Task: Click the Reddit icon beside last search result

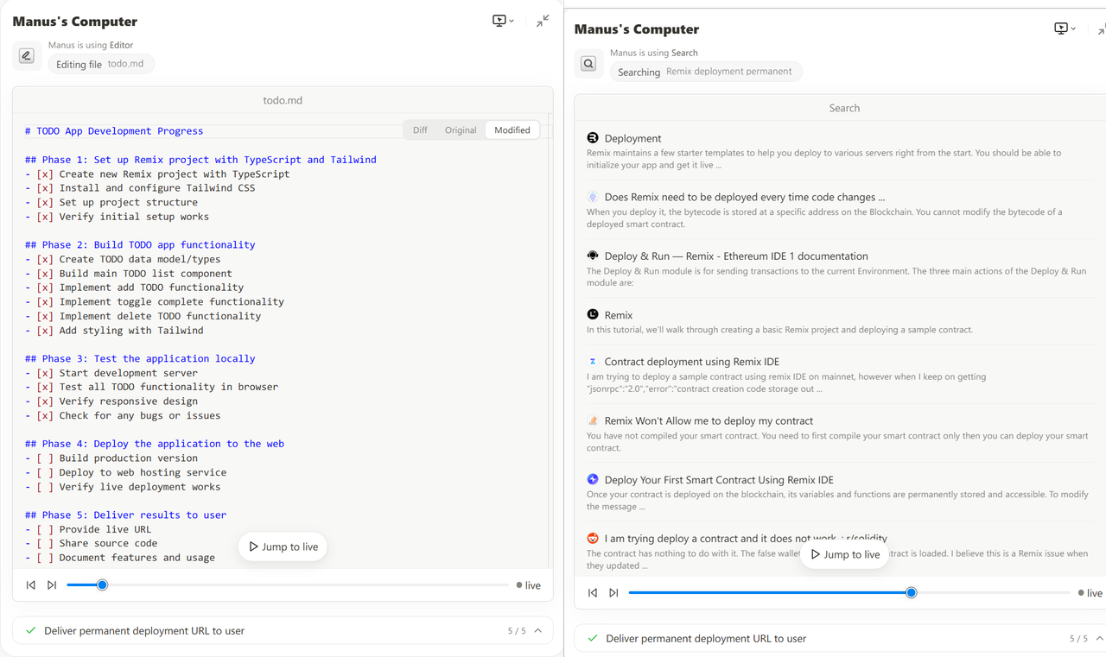Action: pos(593,538)
